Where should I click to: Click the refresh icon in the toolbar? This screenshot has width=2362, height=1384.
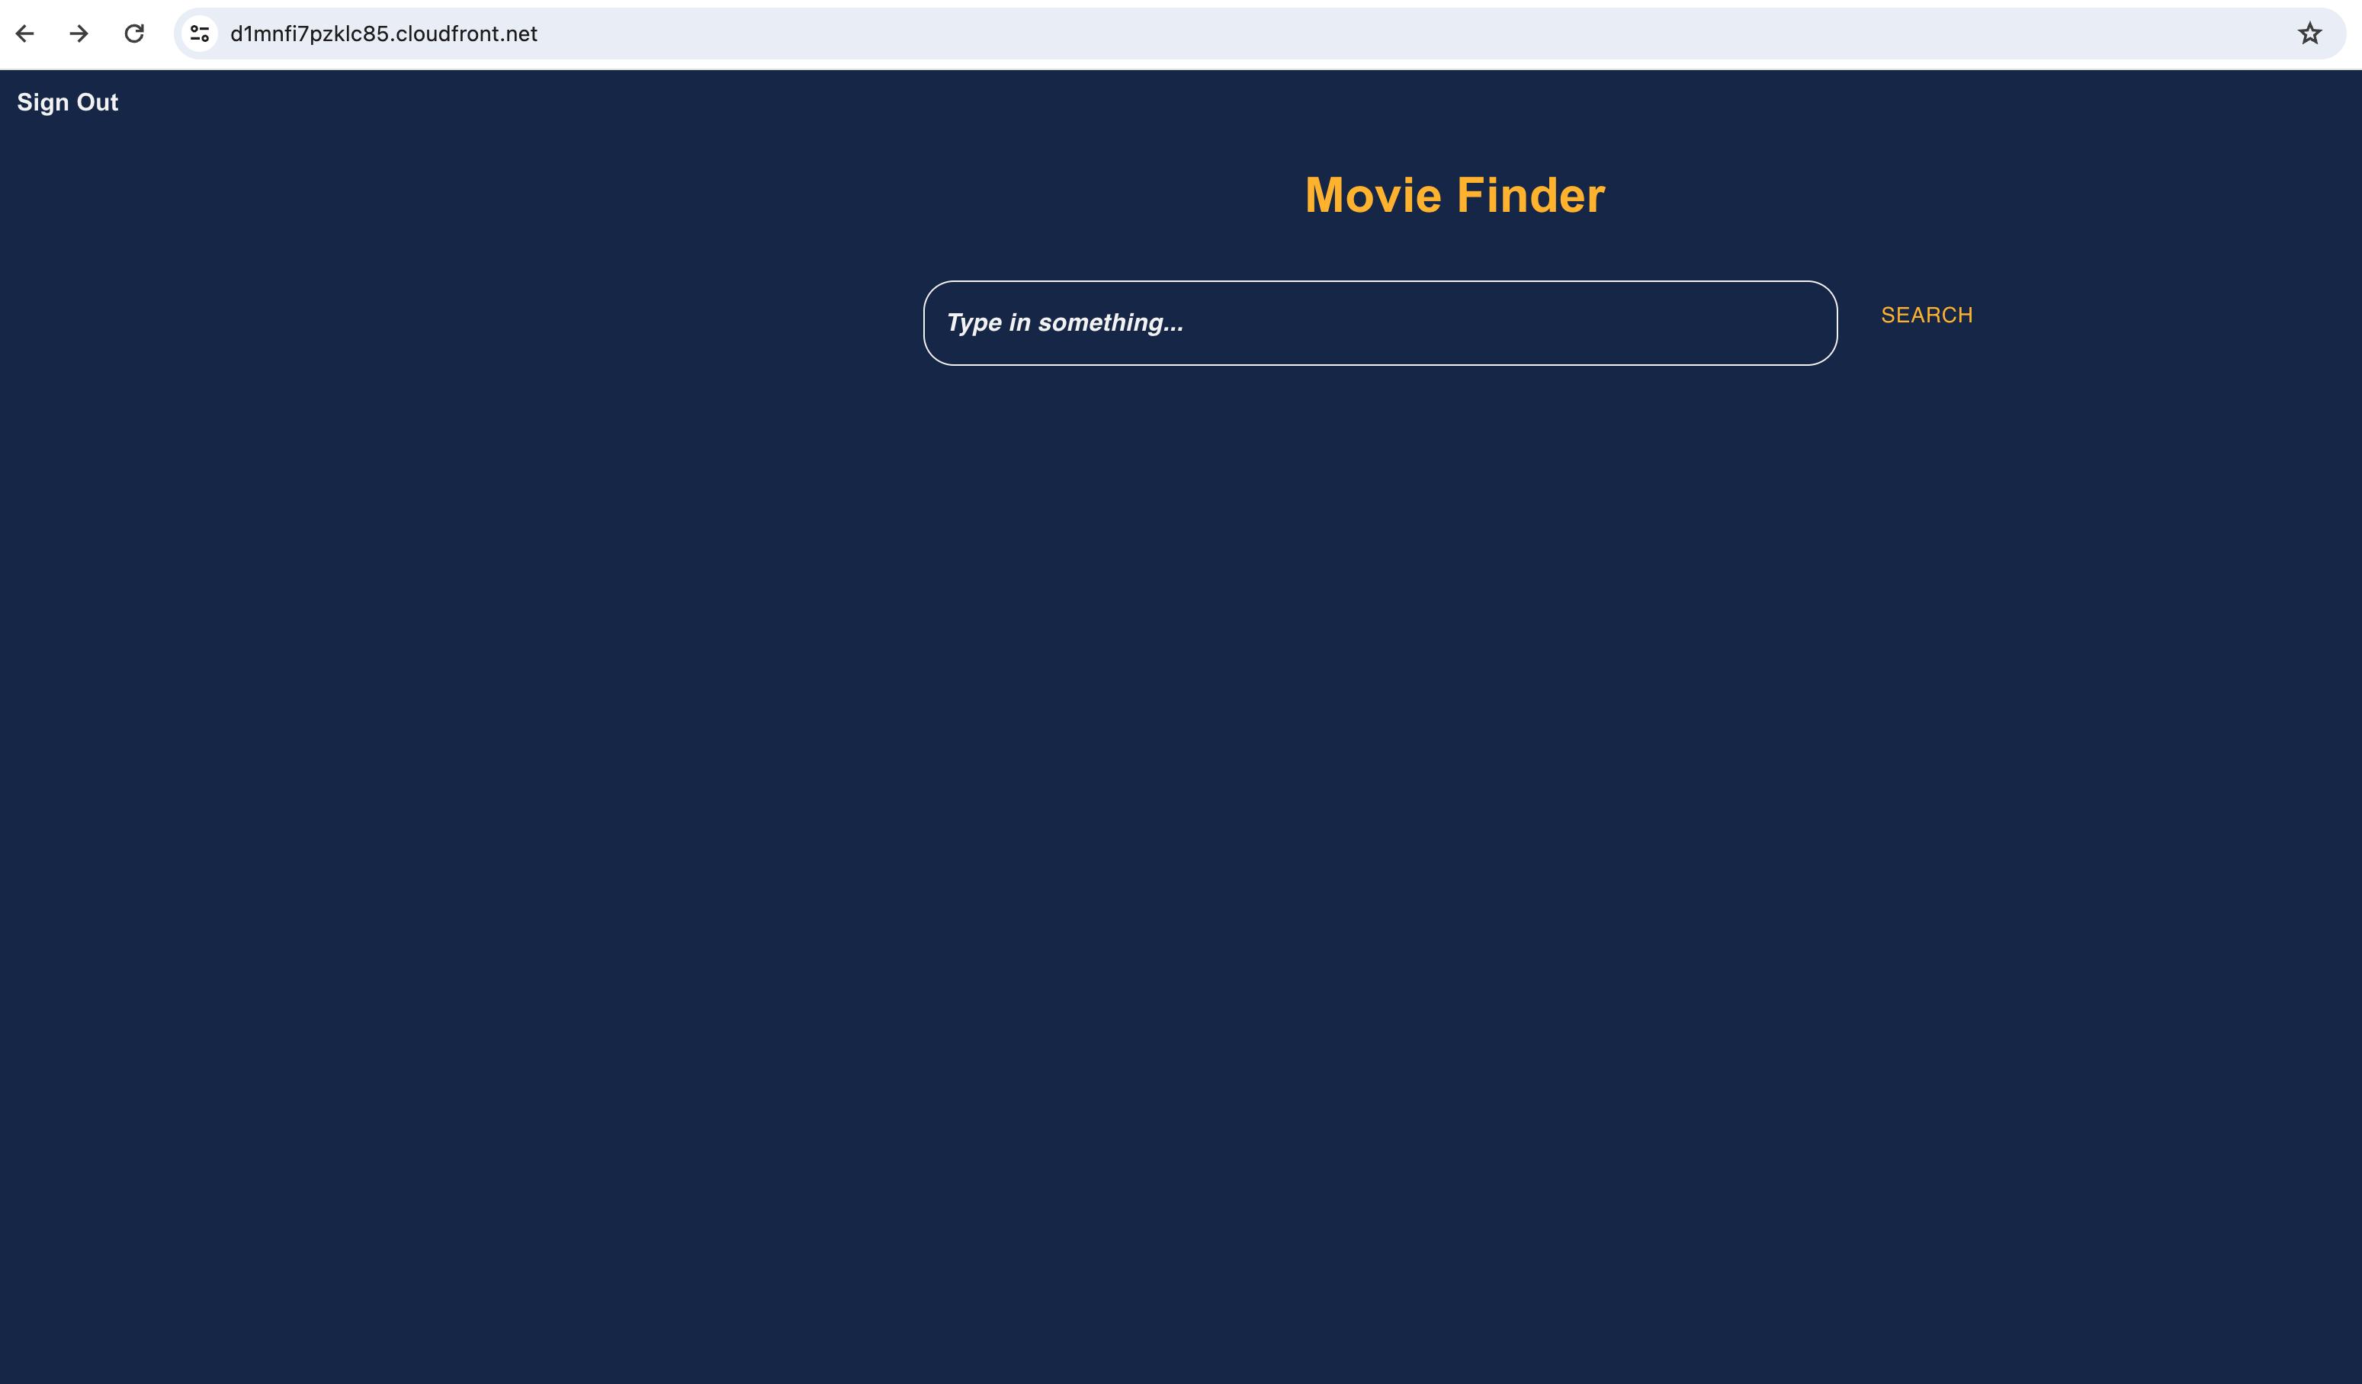pos(134,34)
